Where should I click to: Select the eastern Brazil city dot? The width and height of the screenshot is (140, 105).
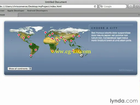click(36, 50)
